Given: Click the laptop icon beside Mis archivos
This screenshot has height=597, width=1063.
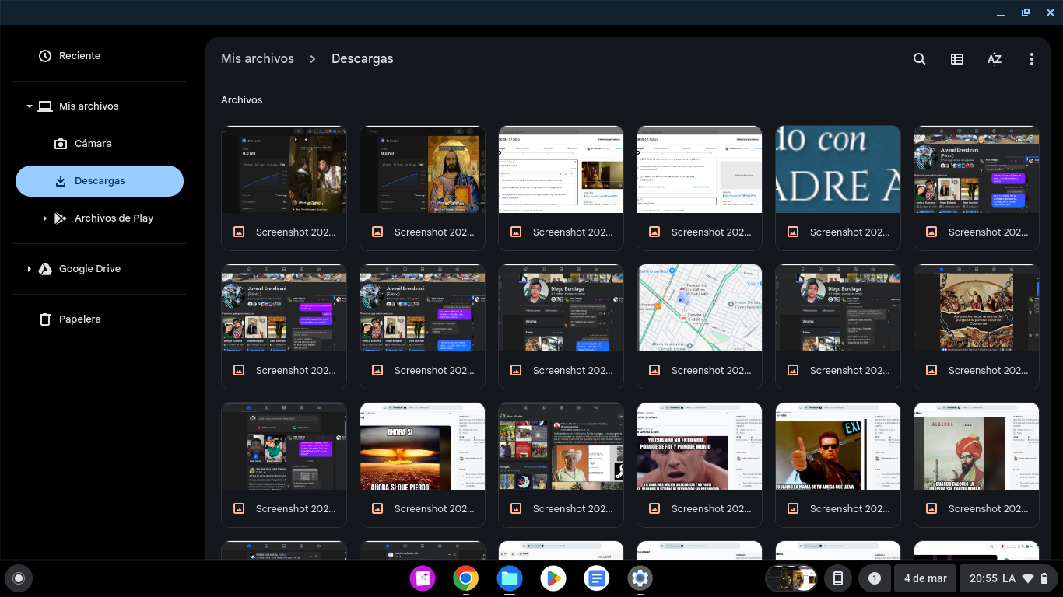Looking at the screenshot, I should tap(45, 106).
